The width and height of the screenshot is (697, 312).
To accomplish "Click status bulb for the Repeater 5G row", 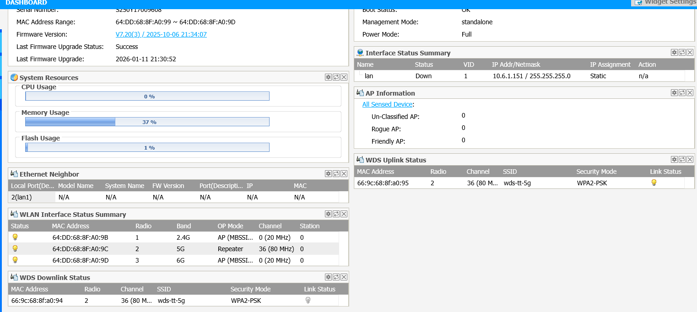I will tap(15, 248).
